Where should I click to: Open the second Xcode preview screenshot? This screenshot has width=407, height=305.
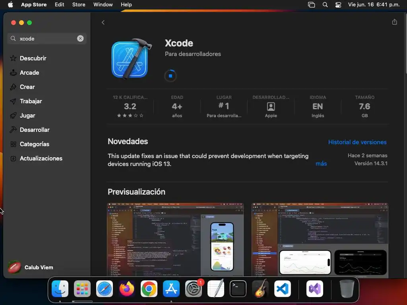click(320, 239)
